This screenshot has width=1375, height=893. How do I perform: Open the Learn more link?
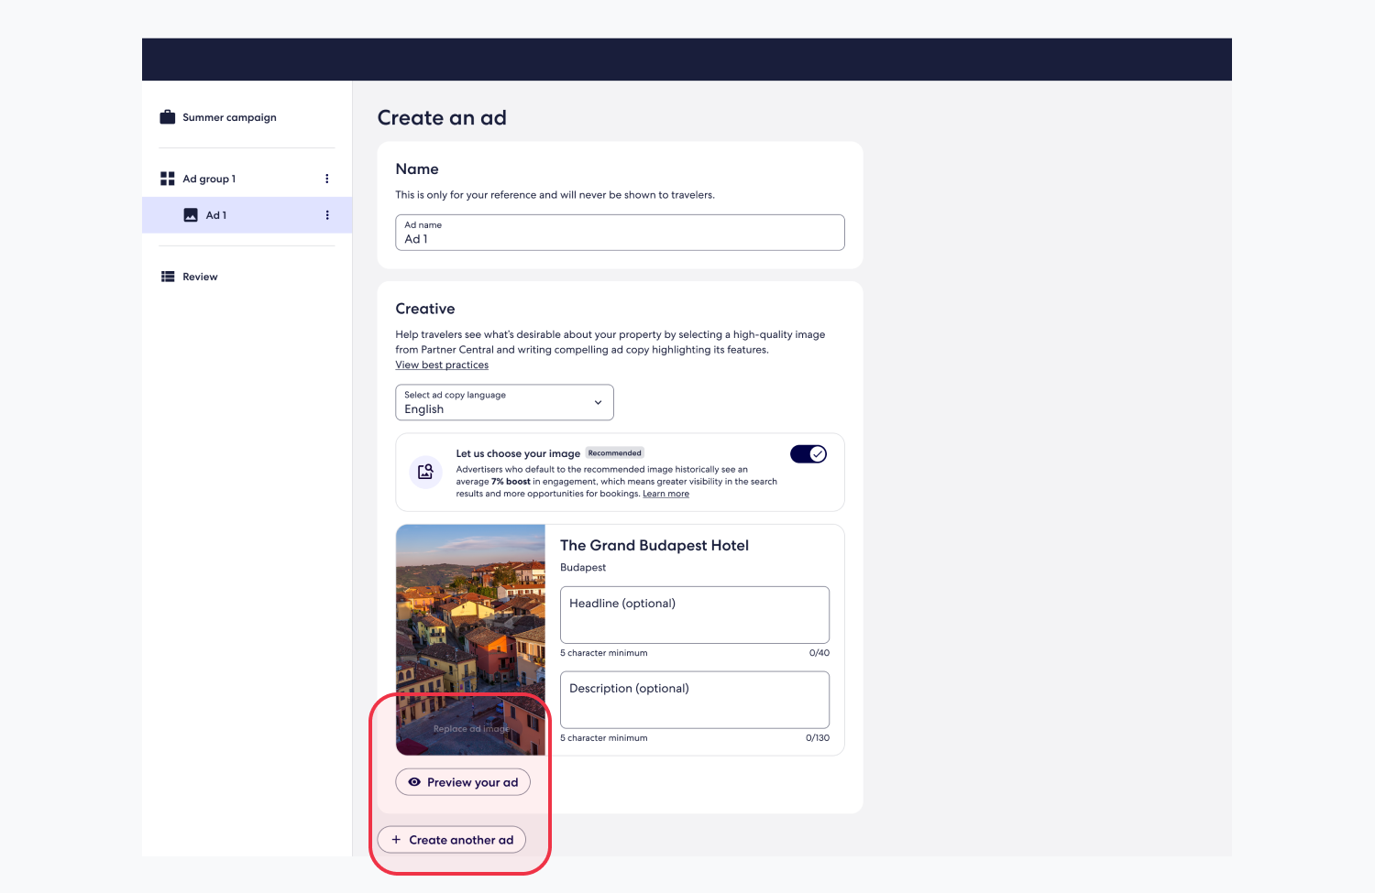pos(665,494)
